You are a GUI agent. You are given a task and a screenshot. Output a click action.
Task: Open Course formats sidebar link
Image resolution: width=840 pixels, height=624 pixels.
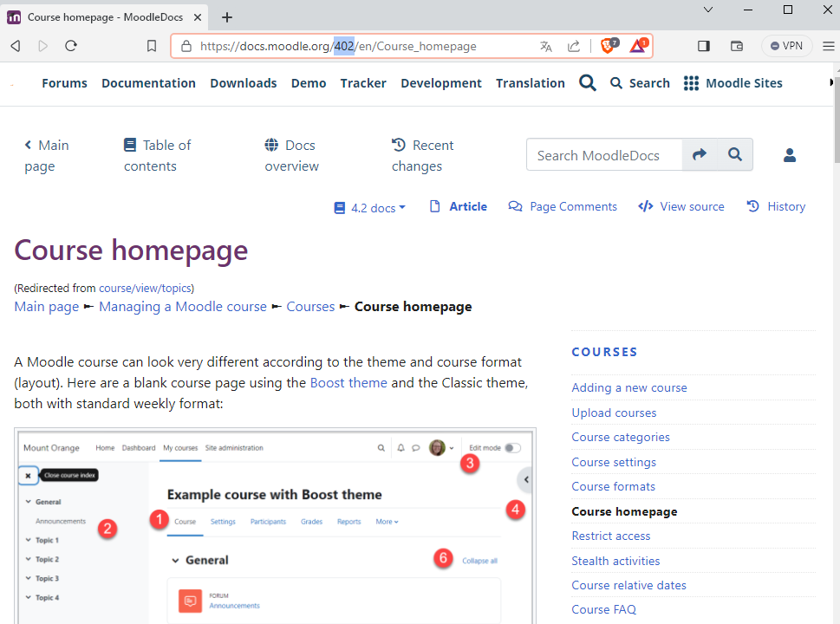pos(614,486)
